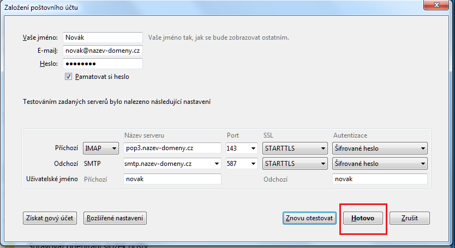Click the 'Znovu otestovat' retest button
The width and height of the screenshot is (455, 248).
click(x=308, y=218)
